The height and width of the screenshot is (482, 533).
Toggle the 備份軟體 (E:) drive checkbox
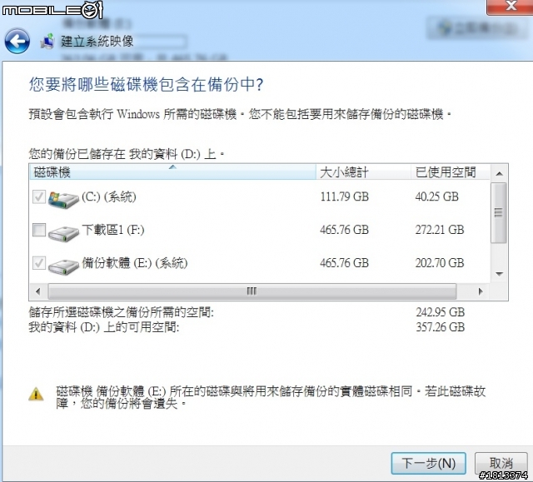[39, 263]
